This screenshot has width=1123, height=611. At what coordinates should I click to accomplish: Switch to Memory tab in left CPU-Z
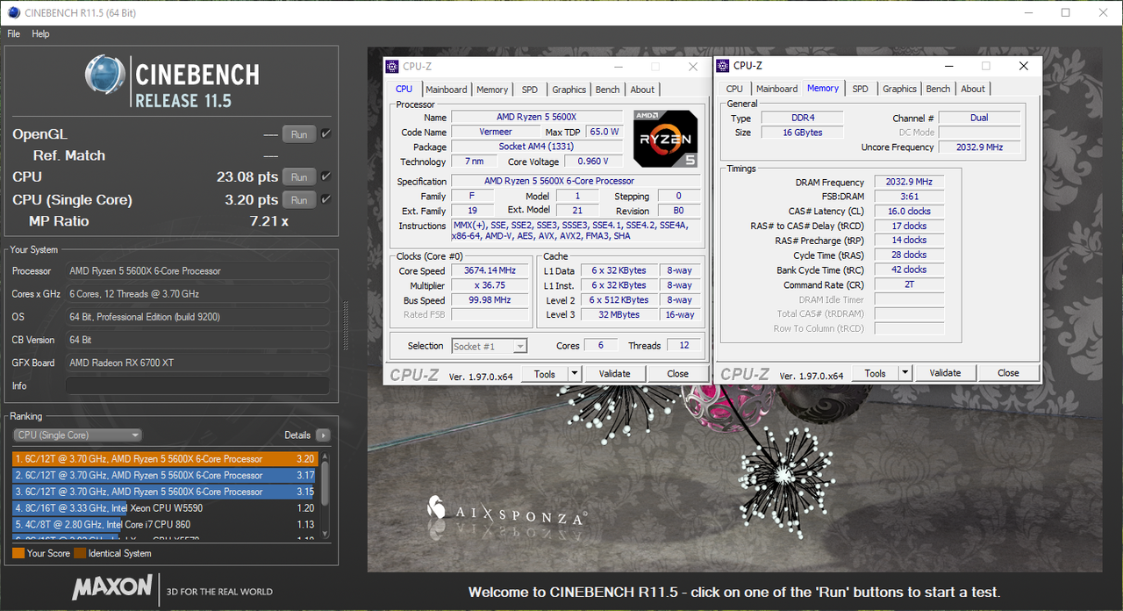click(x=492, y=90)
